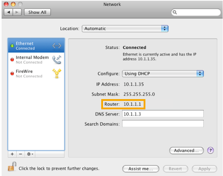
Task: Click the Show All button
Action: (37, 12)
